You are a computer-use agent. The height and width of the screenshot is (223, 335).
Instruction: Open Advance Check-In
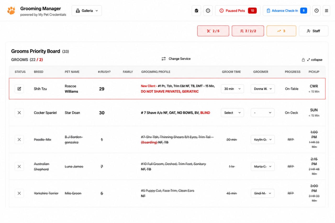(287, 11)
